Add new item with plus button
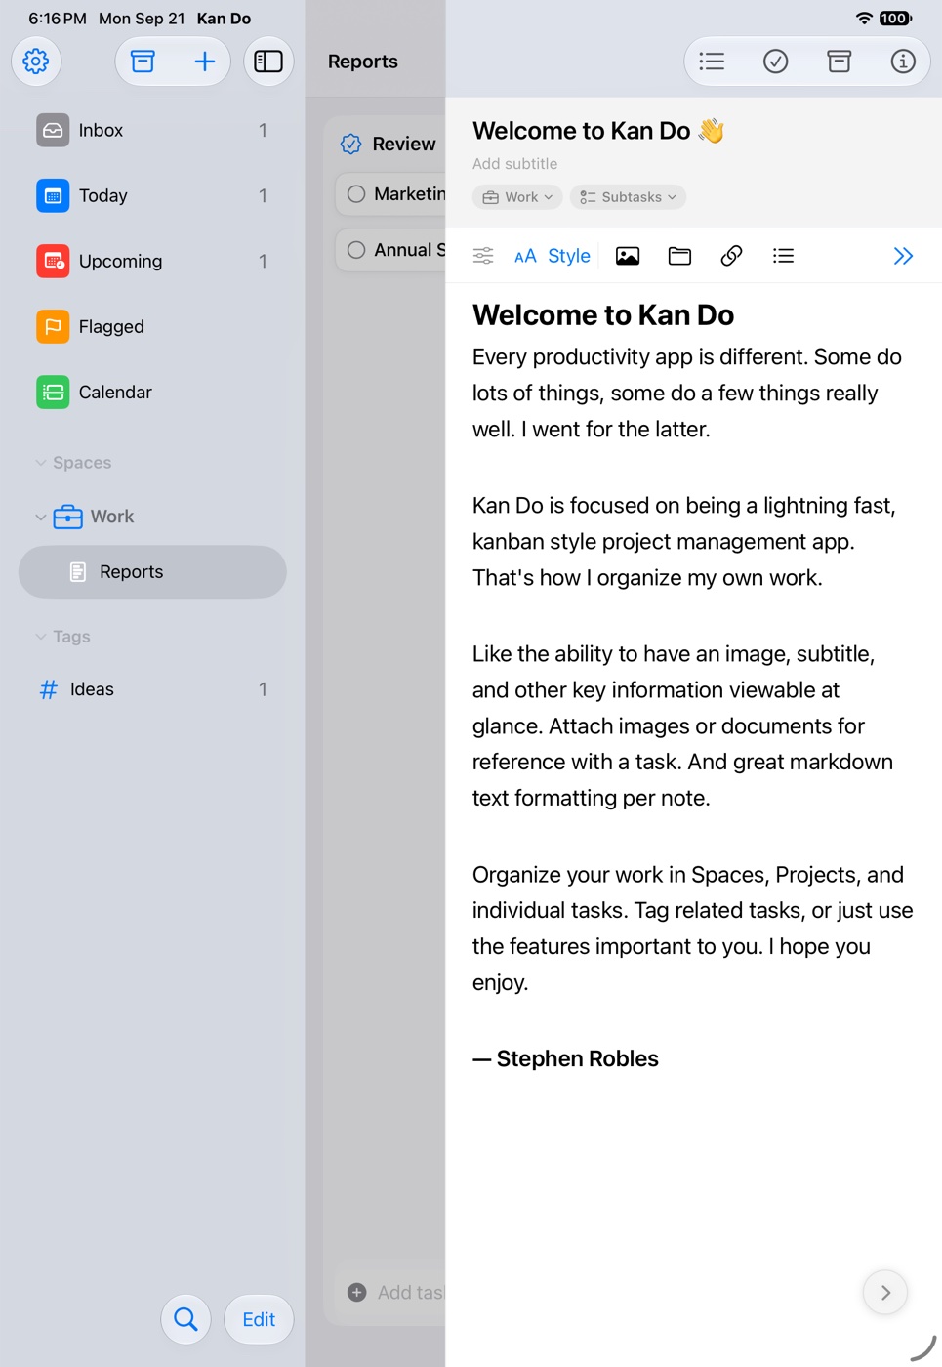 [x=204, y=62]
